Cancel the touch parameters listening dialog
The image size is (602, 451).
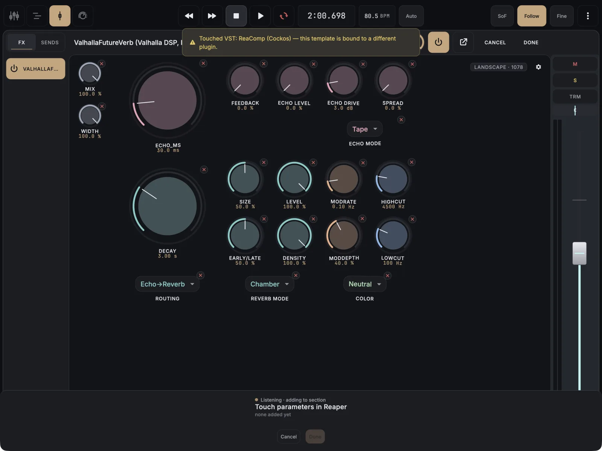[x=289, y=436]
